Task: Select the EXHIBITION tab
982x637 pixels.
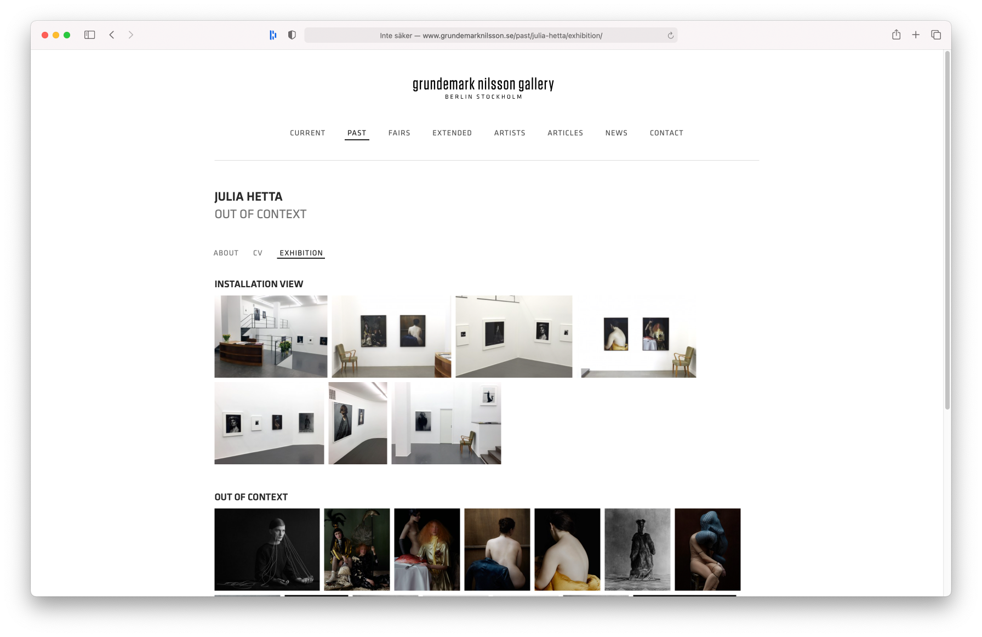Action: pos(301,253)
